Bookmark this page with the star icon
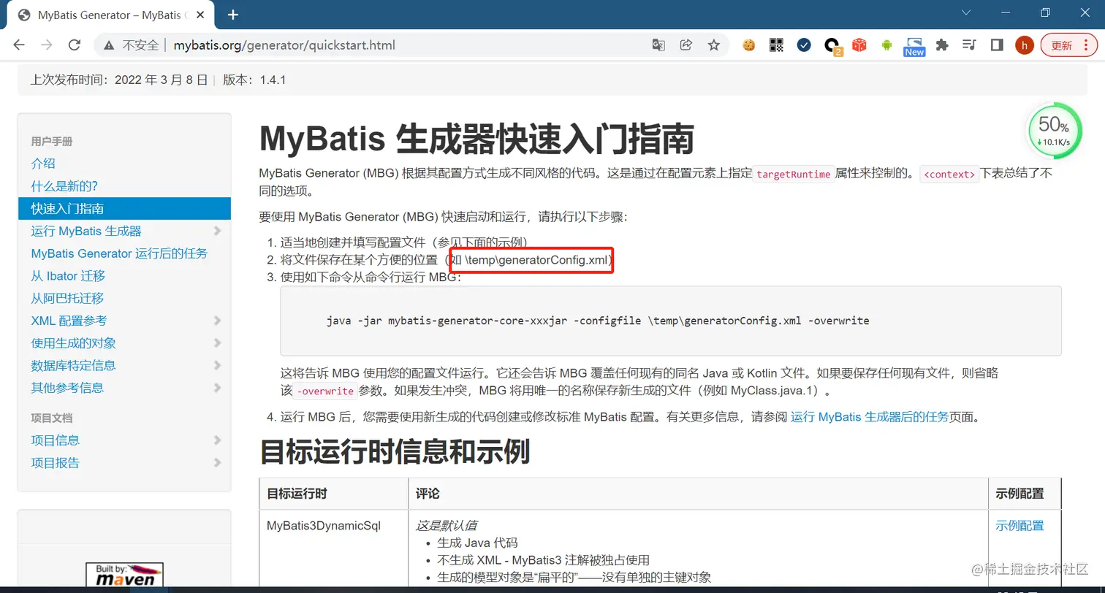This screenshot has width=1105, height=593. (x=713, y=45)
